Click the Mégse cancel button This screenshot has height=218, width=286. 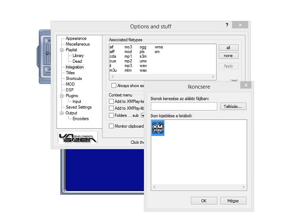(x=233, y=201)
